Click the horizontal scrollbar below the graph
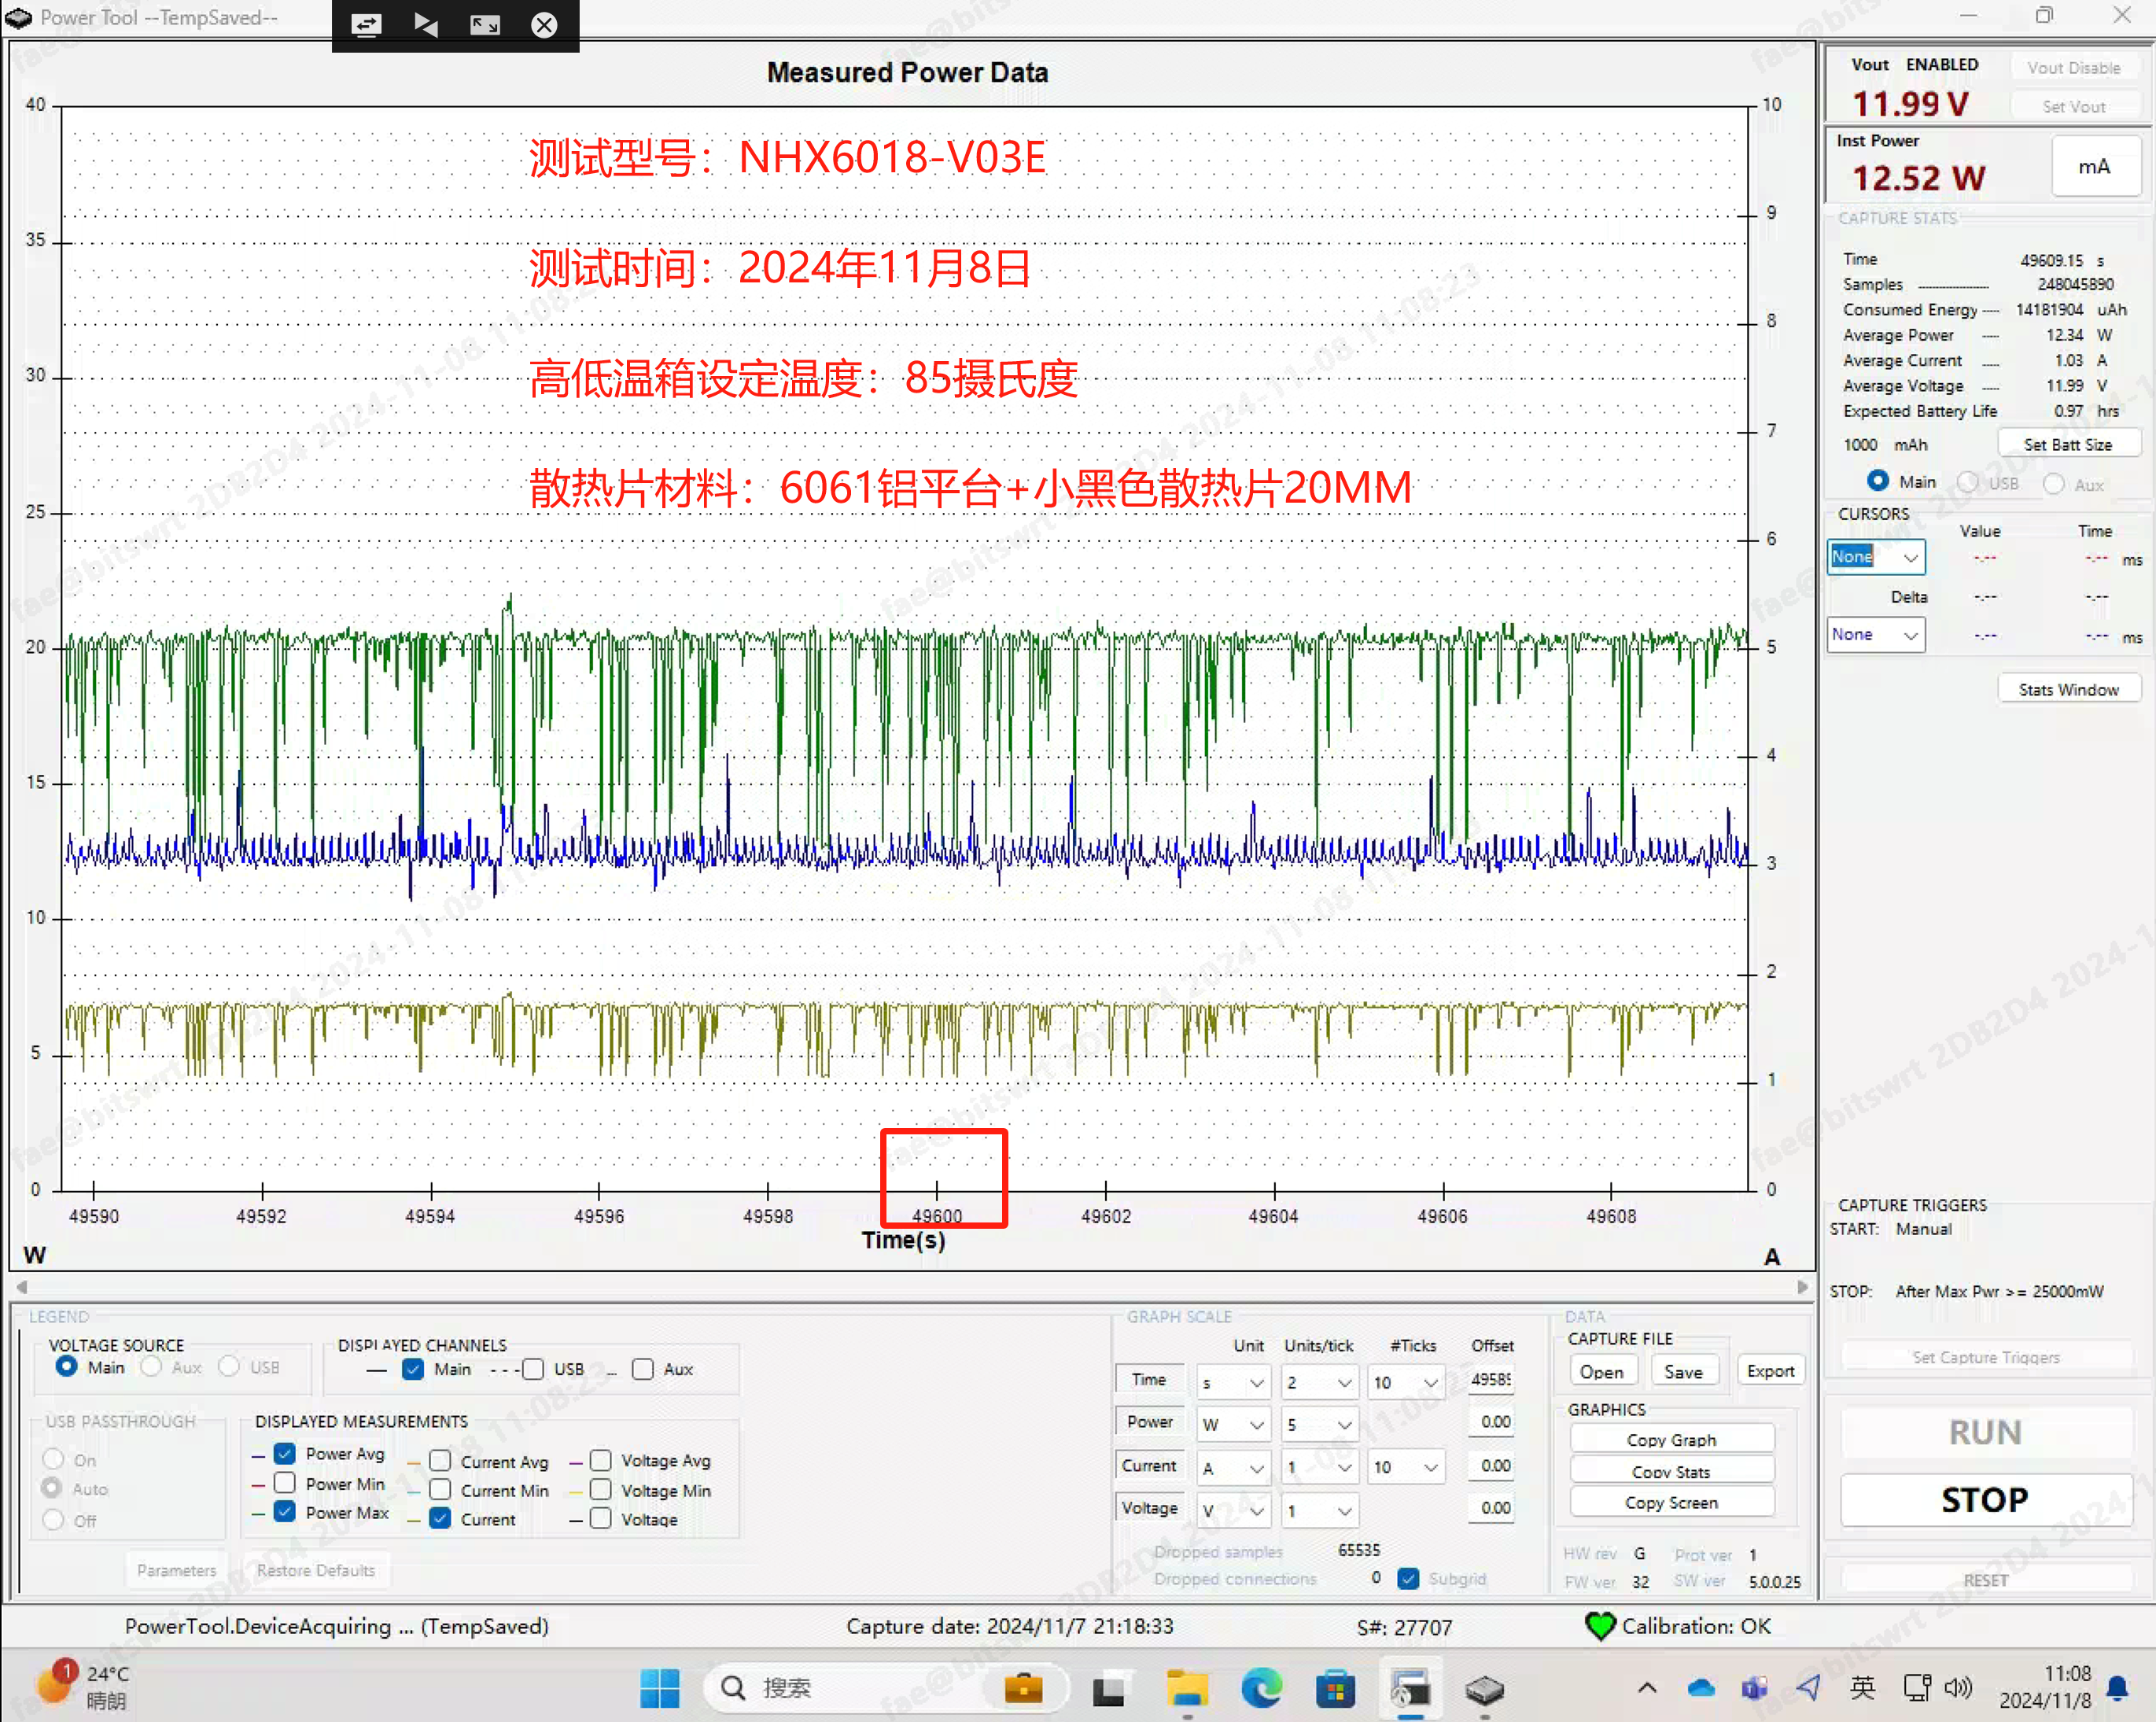2156x1722 pixels. click(x=910, y=1287)
